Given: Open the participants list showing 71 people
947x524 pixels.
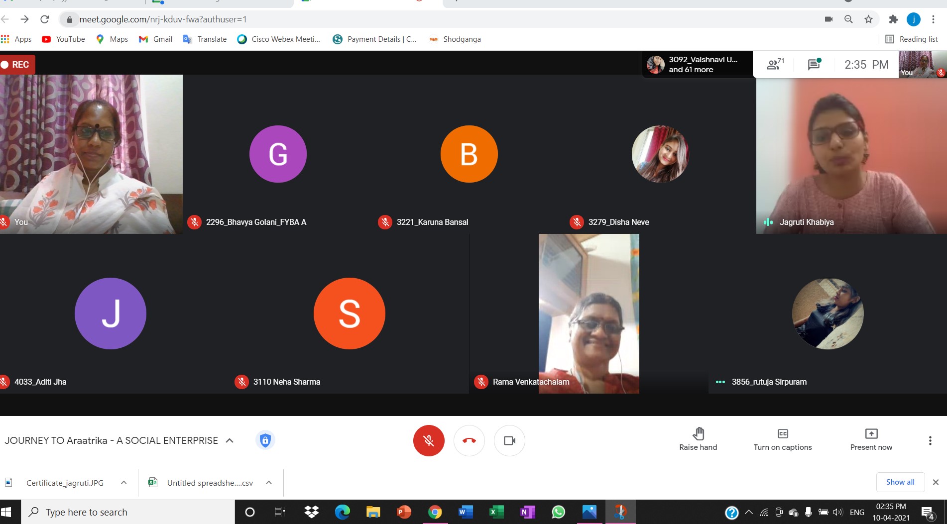Looking at the screenshot, I should click(774, 64).
